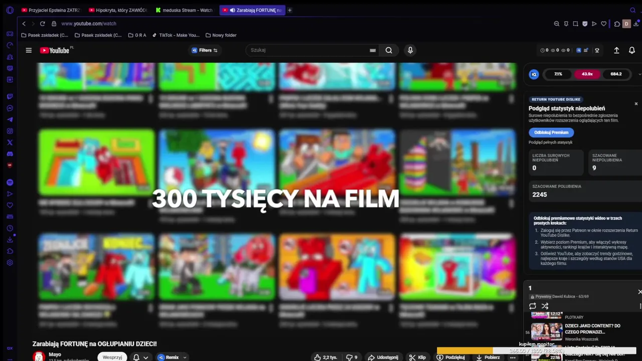Close the Return YouTube Dislike panel
Screen dimensions: 642x361
(x=636, y=104)
